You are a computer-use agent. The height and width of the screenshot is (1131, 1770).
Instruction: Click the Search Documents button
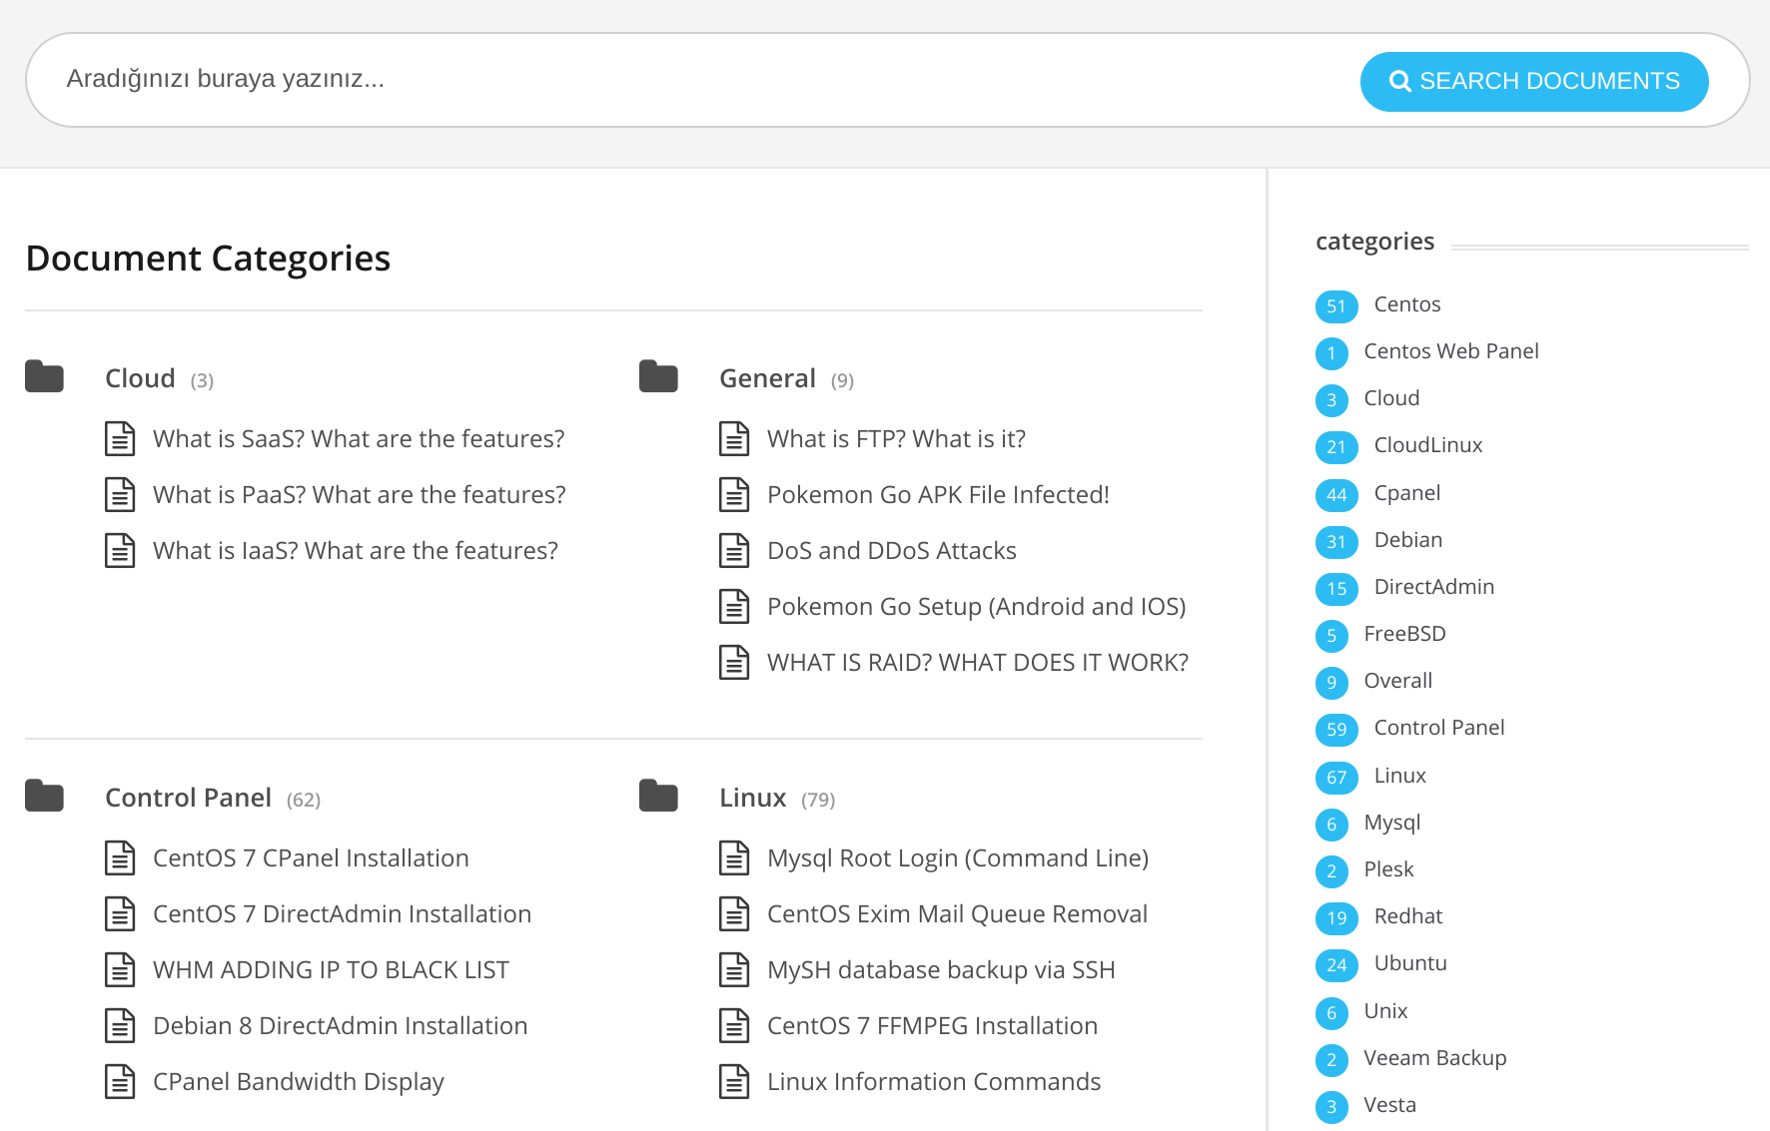(x=1534, y=81)
